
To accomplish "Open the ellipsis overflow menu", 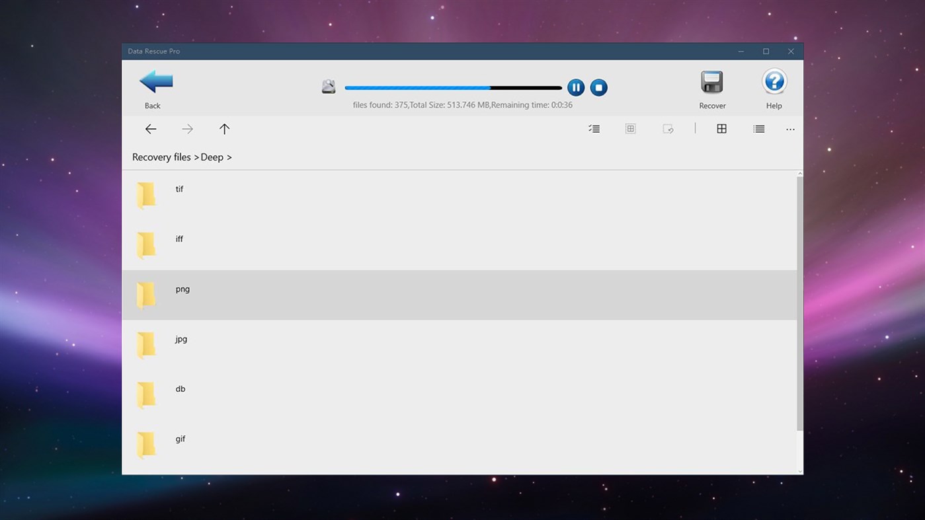I will click(790, 129).
